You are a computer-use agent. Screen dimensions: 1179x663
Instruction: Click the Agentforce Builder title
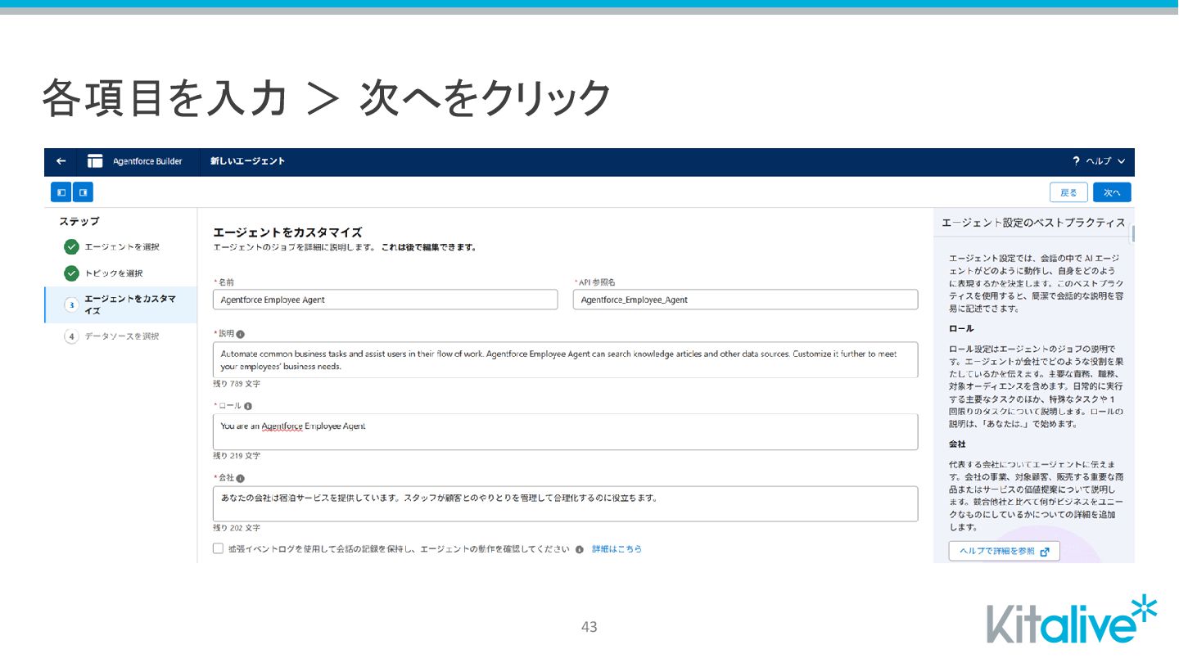tap(147, 161)
